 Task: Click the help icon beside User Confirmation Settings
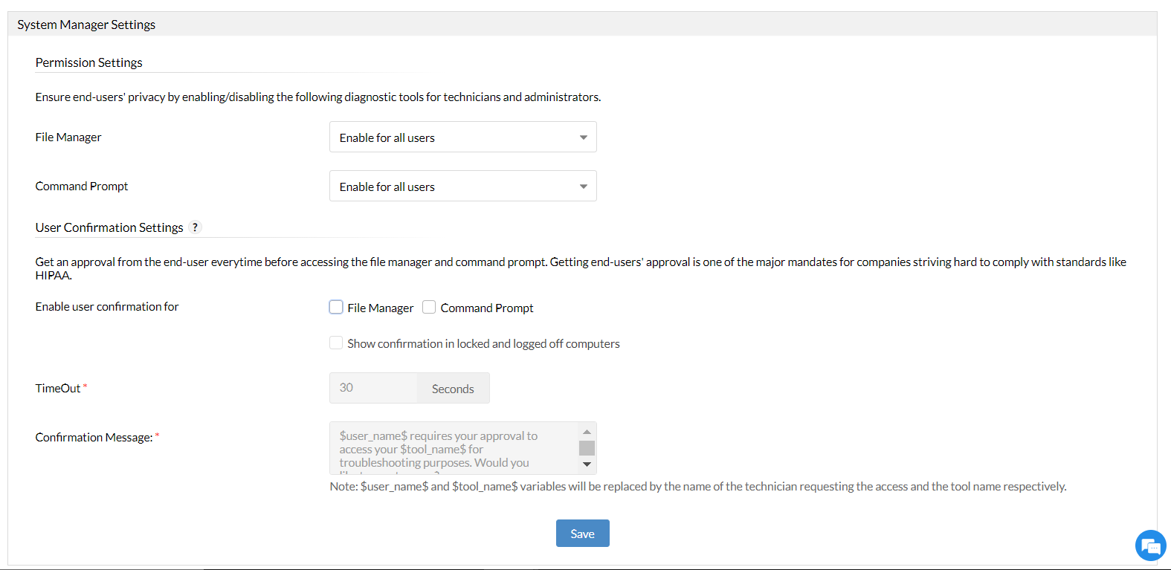tap(195, 227)
